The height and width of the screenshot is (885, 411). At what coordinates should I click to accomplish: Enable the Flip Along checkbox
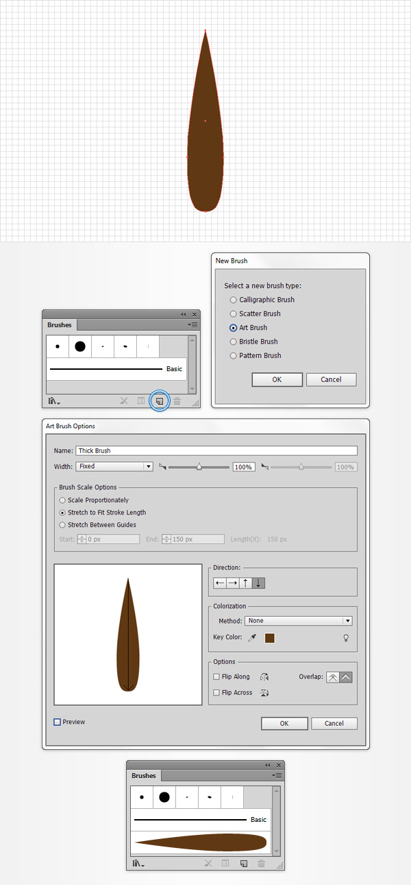[217, 676]
